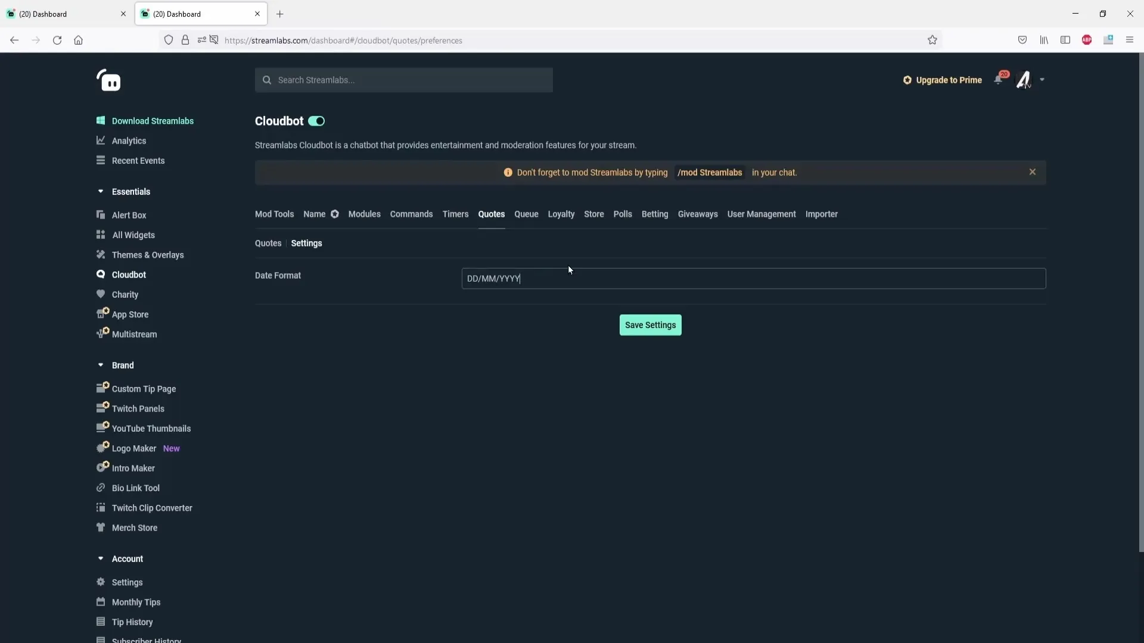Open the Twitch Panels icon
The image size is (1144, 643).
[102, 407]
